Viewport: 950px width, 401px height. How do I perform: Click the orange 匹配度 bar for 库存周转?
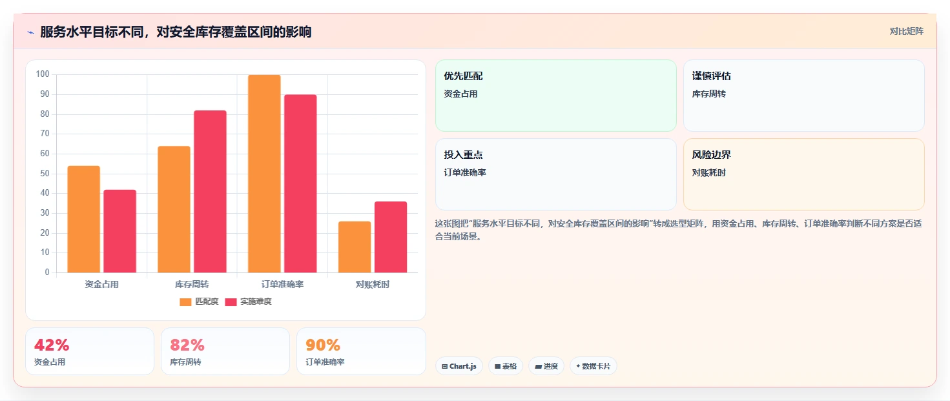tap(174, 209)
